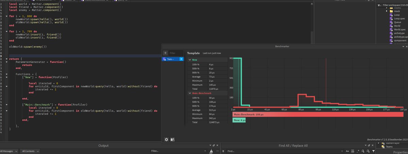Click the Loop script icon in explorer
The height and width of the screenshot is (154, 408).
click(391, 15)
